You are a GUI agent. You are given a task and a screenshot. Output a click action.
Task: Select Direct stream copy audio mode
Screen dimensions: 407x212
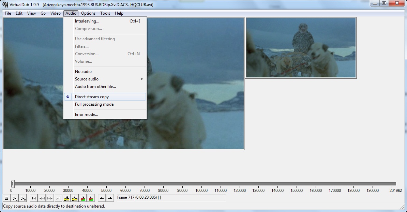tap(105, 97)
